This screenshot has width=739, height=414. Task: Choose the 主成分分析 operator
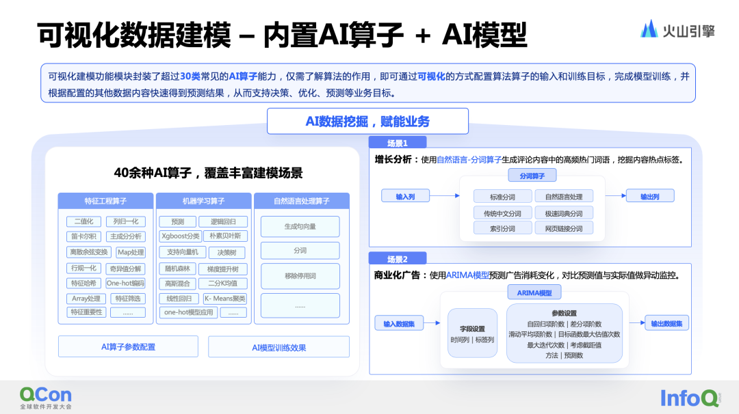126,236
